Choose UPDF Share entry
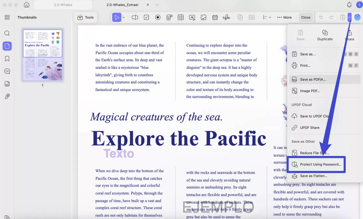The width and height of the screenshot is (363, 219). pos(325,128)
